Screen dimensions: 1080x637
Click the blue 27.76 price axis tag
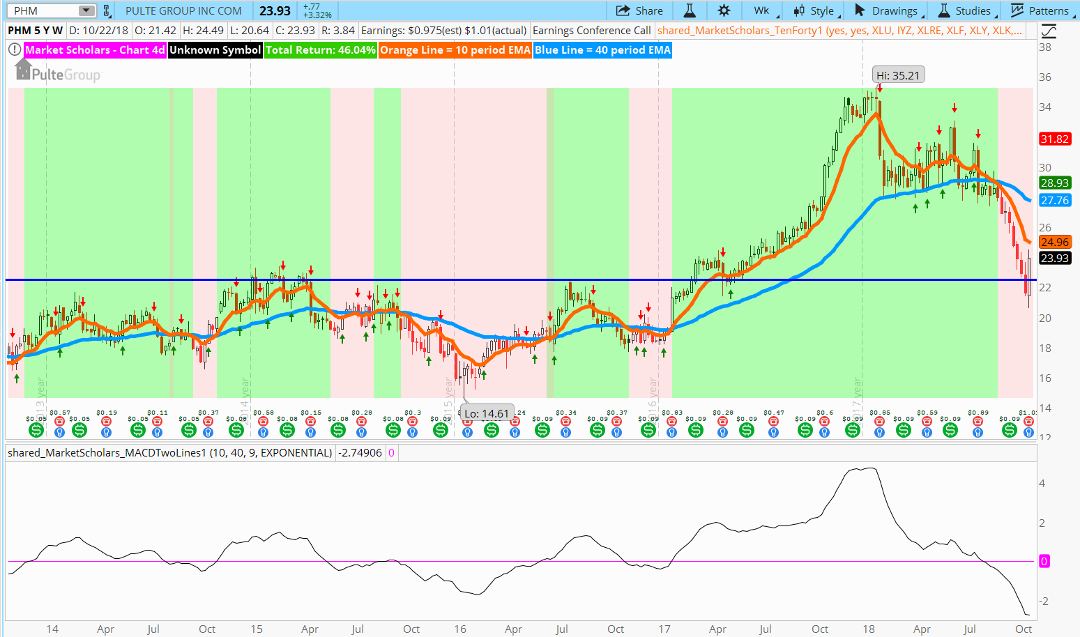[1055, 200]
